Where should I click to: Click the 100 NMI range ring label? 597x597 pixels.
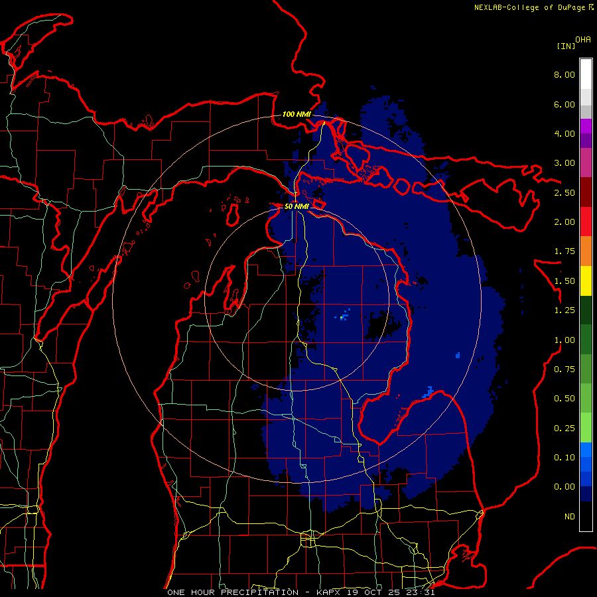297,114
